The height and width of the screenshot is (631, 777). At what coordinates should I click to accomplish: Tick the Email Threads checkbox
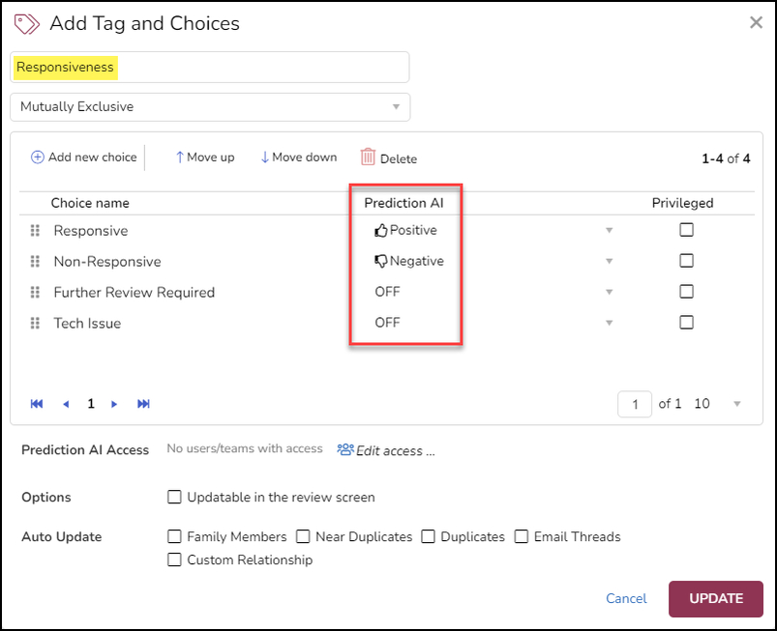point(522,536)
